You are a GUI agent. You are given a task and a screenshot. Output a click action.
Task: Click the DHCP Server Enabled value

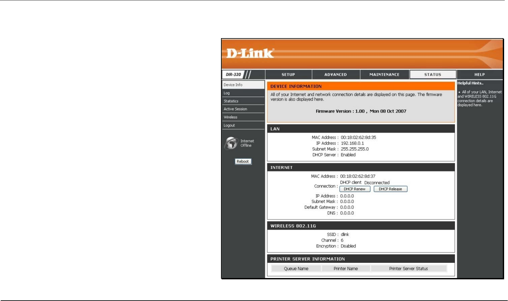[x=348, y=155]
